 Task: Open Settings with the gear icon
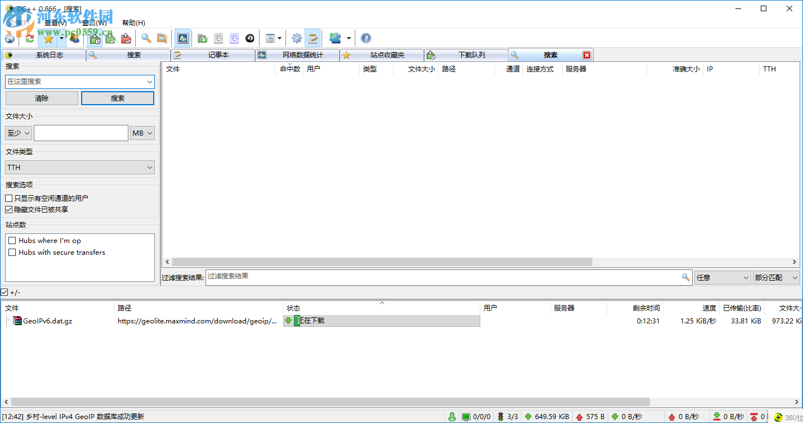point(297,38)
